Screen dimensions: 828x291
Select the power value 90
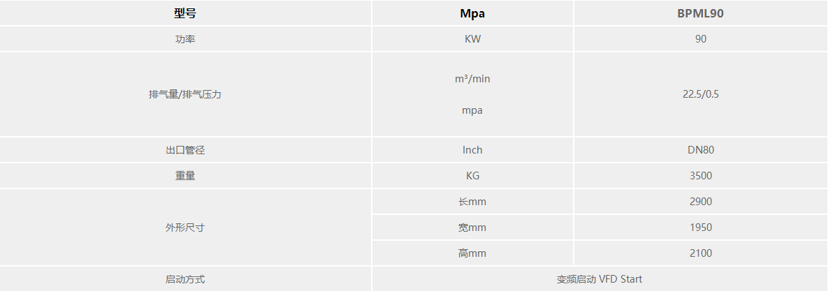tap(700, 39)
